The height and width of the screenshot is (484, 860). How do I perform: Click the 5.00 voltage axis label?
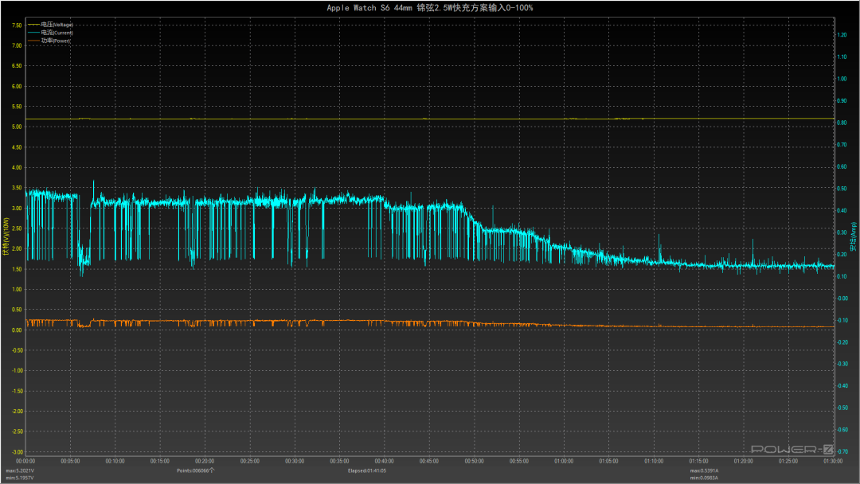[17, 127]
